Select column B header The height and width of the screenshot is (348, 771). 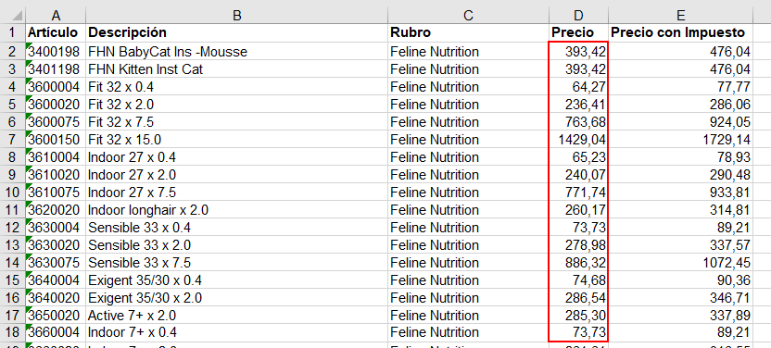(x=236, y=15)
